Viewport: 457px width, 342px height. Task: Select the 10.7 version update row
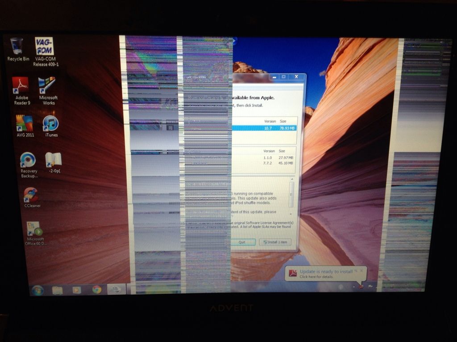coord(264,128)
